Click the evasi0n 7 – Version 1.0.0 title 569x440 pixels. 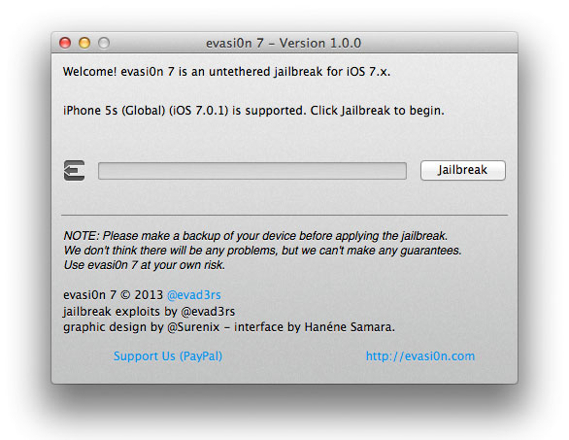(284, 43)
